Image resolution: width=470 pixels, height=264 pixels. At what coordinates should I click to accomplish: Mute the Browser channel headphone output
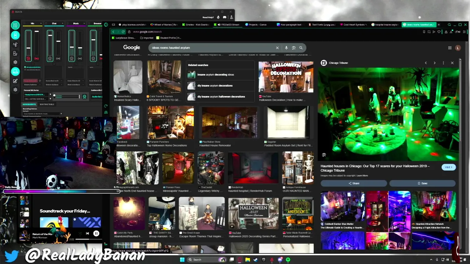point(93,59)
